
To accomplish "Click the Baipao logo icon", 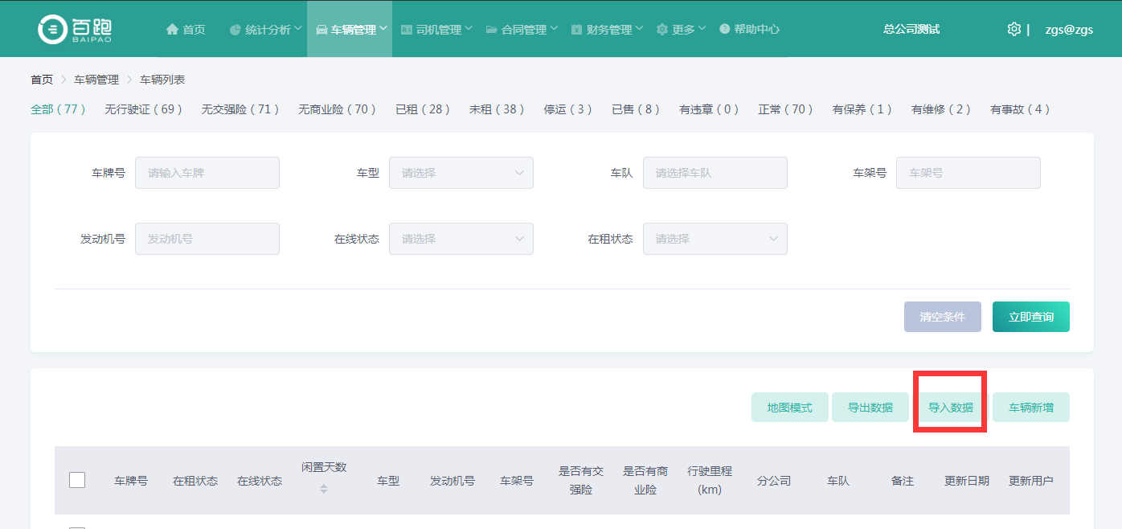I will pos(52,29).
